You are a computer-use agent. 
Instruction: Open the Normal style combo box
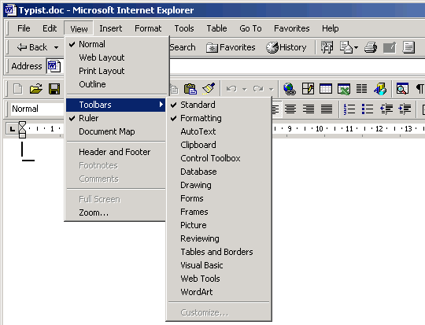click(37, 109)
